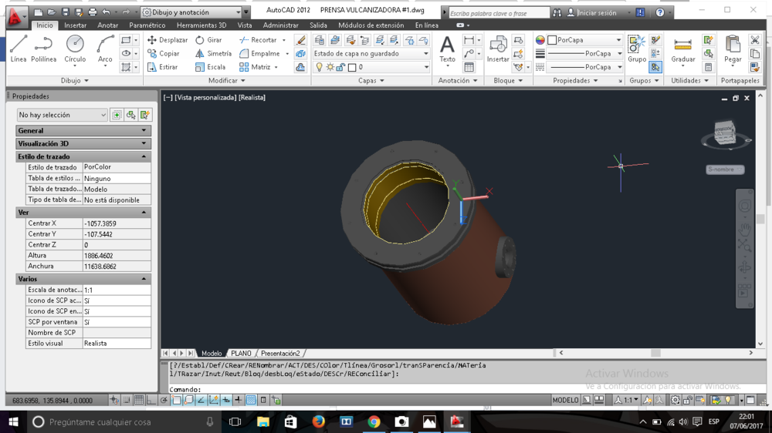Viewport: 772px width, 433px height.
Task: Toggle the layer lightbulb on/off icon
Action: [x=319, y=68]
